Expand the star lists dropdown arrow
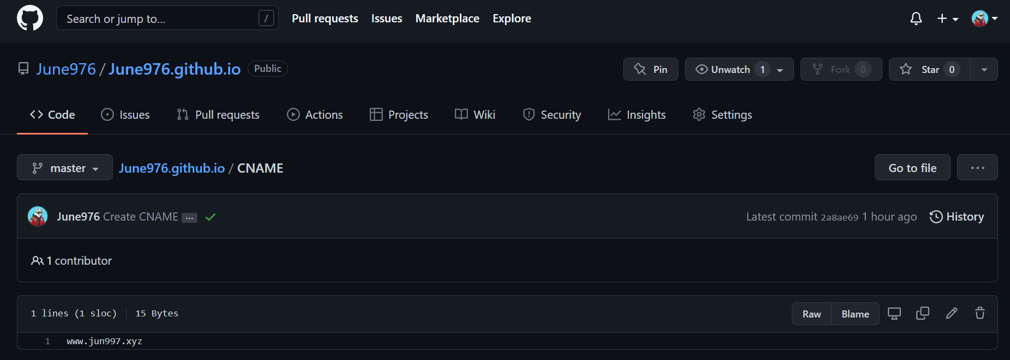1010x360 pixels. tap(984, 69)
